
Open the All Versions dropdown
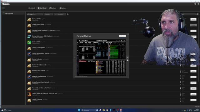49,14
